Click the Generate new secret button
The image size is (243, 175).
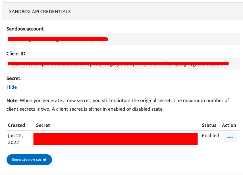[29, 159]
